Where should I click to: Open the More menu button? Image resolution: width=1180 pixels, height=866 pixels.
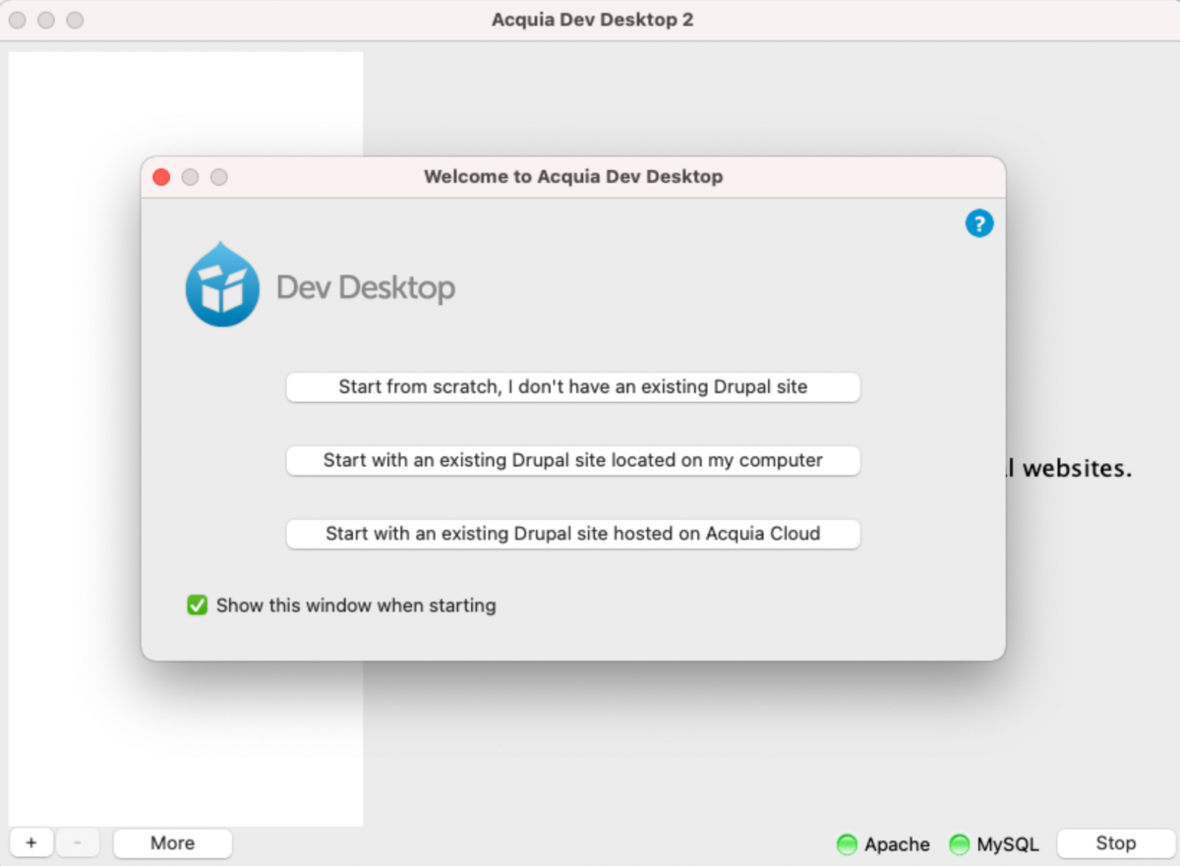point(173,843)
